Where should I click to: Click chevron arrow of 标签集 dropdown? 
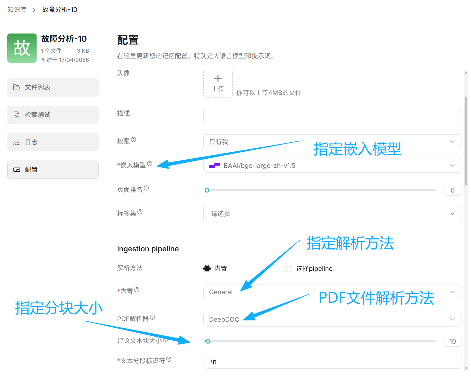point(452,214)
